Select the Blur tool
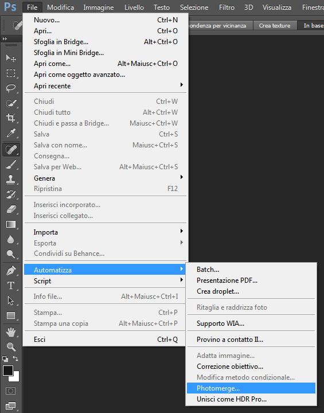The height and width of the screenshot is (413, 324). [11, 239]
